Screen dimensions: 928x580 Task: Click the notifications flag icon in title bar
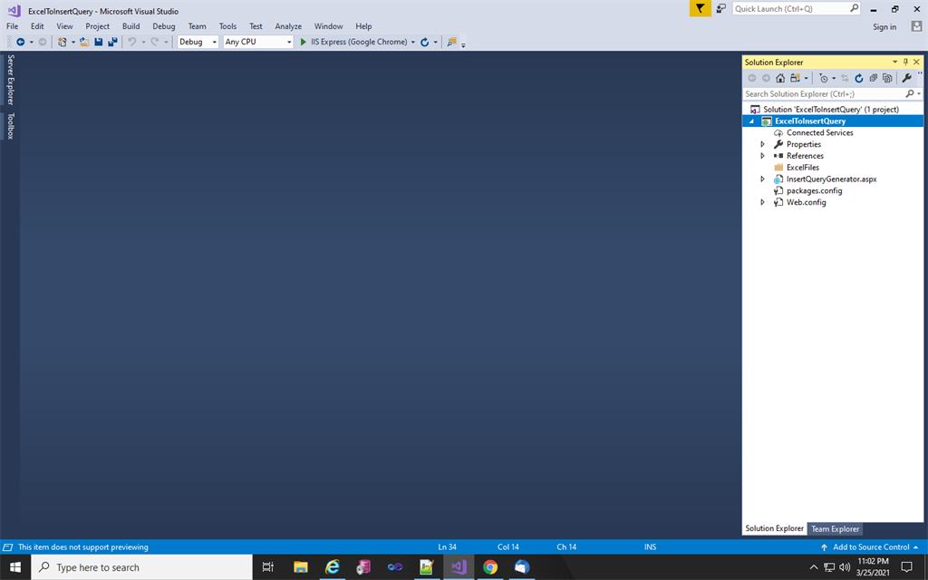[699, 8]
